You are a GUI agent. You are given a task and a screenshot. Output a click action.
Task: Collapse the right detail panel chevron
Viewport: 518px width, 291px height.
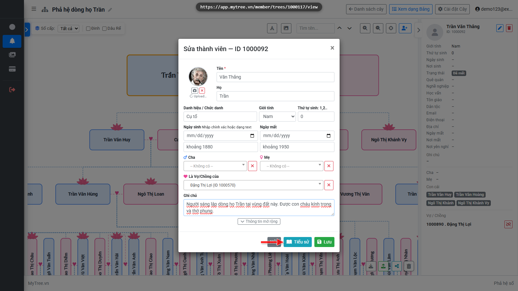point(419,30)
